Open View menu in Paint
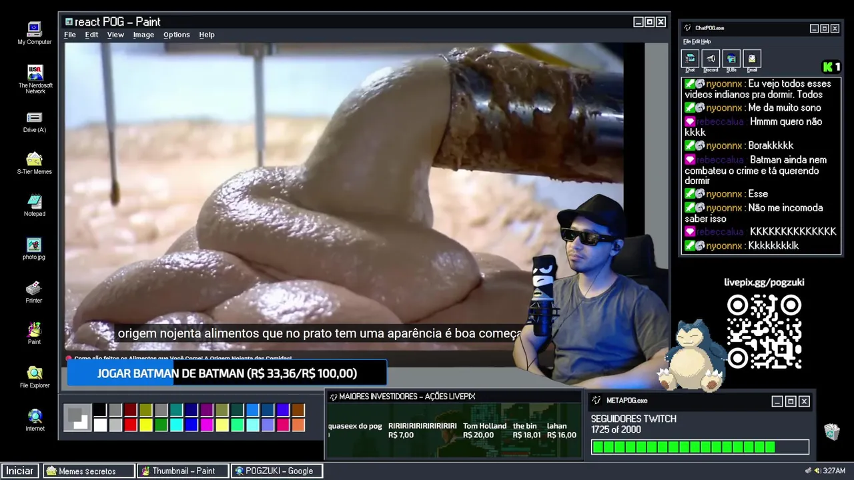The height and width of the screenshot is (480, 854). (115, 35)
